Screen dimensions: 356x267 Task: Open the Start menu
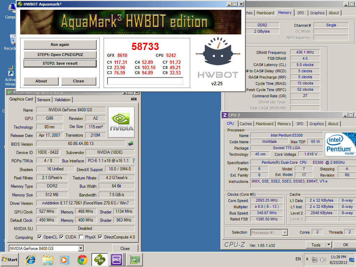click(9, 259)
